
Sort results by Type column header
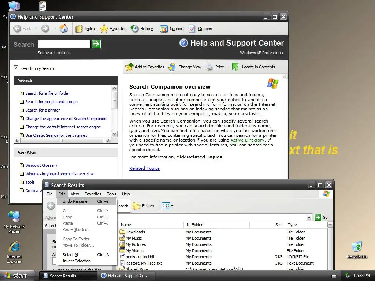point(307,225)
